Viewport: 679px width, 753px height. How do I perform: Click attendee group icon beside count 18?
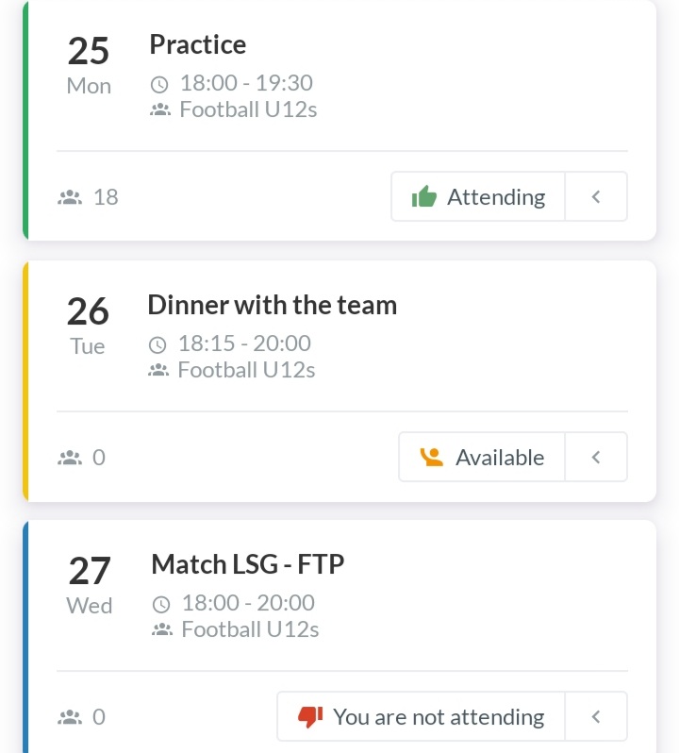tap(70, 197)
